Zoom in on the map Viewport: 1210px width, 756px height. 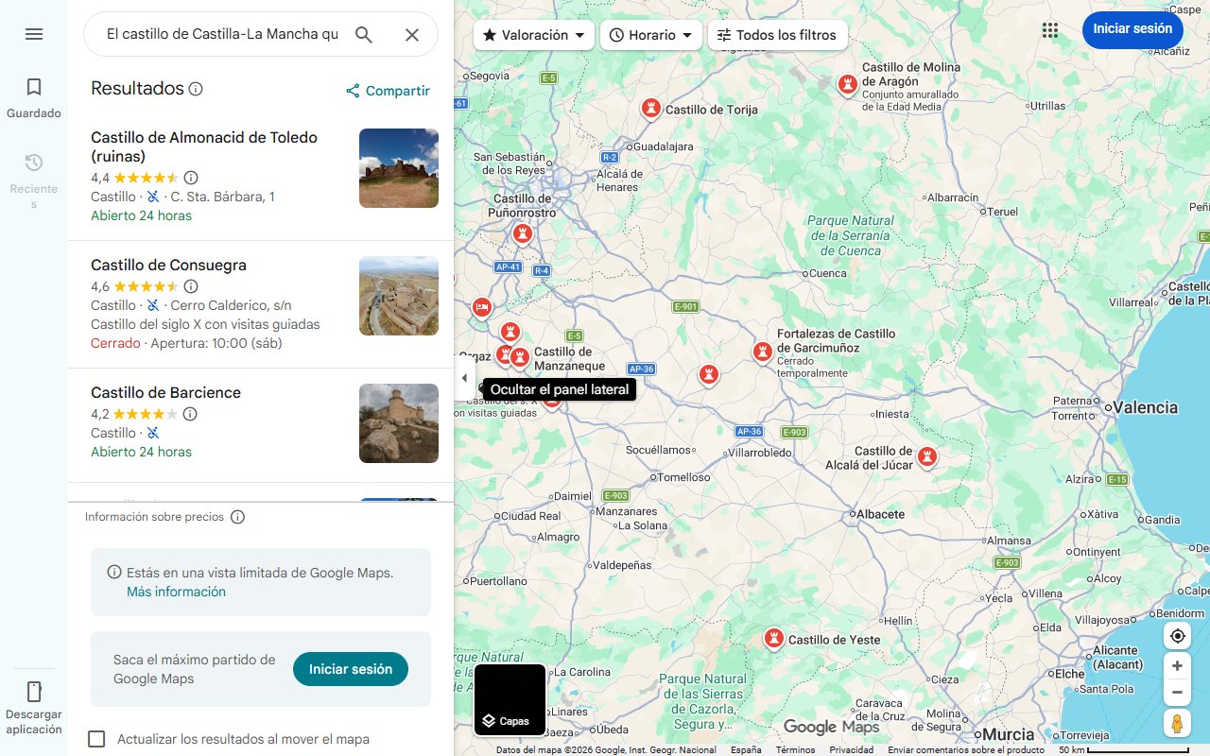(1177, 665)
